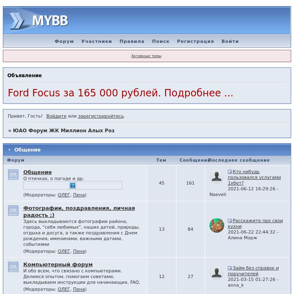Open the Войти menu item

230,41
